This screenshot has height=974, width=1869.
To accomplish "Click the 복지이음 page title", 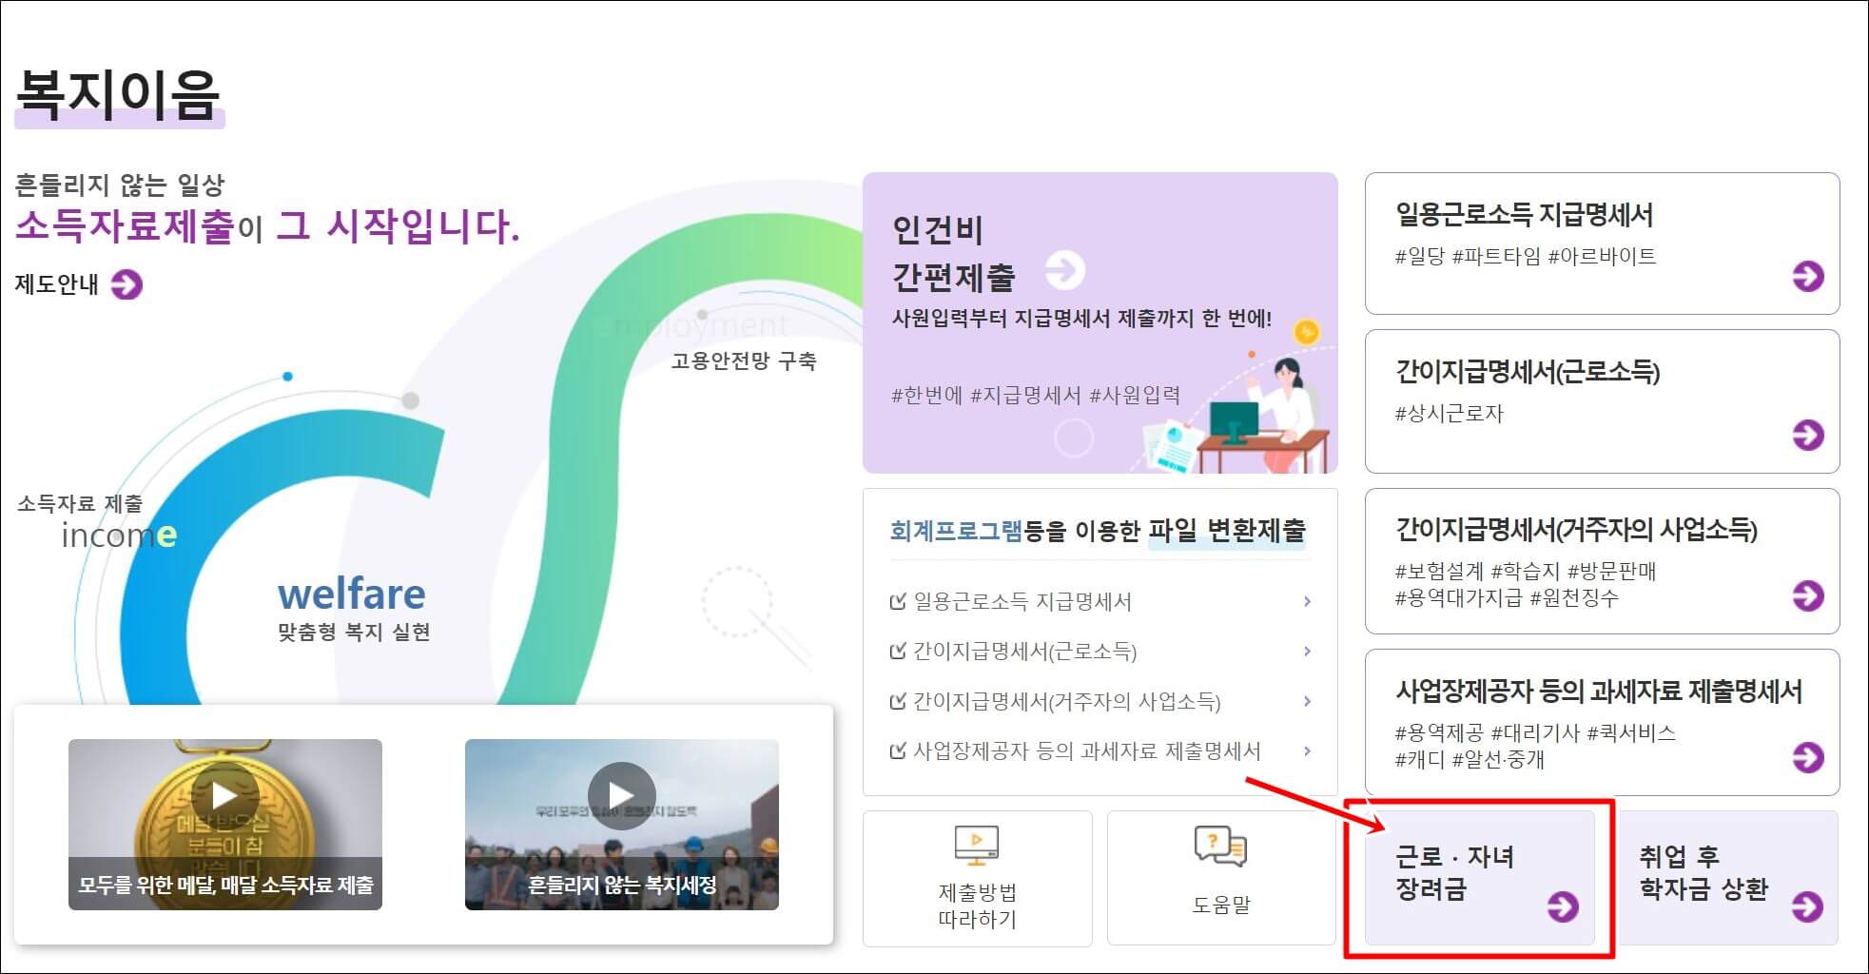I will pyautogui.click(x=119, y=95).
